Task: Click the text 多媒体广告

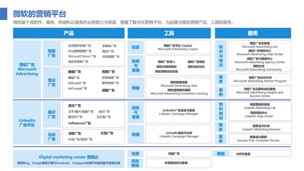Action: point(109,46)
